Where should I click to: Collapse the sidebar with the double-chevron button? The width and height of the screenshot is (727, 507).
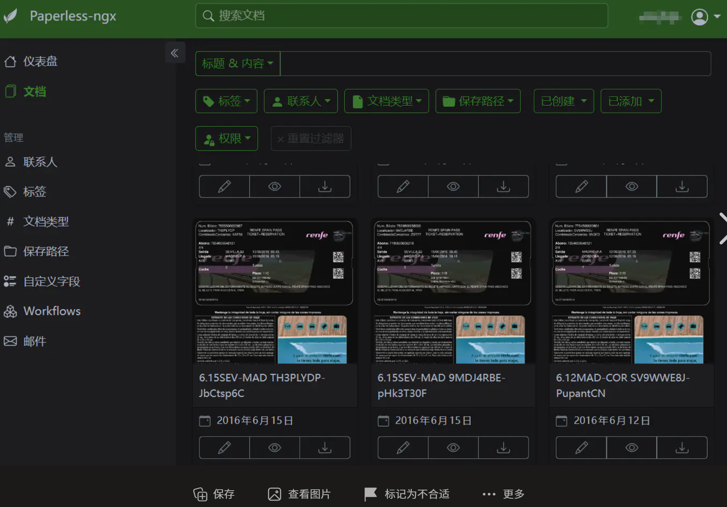click(x=175, y=53)
